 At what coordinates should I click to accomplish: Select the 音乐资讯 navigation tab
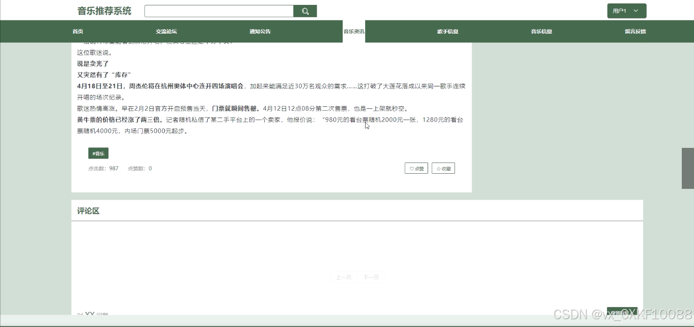[354, 31]
